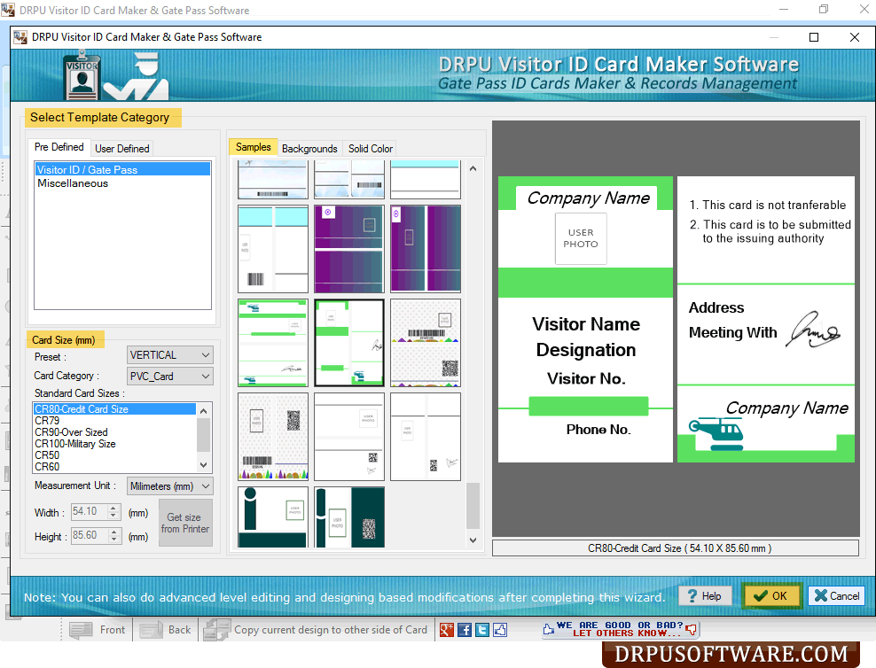Select the dark teal horizontal template thumbnail
Viewport: 876px width, 668px height.
coord(272,517)
